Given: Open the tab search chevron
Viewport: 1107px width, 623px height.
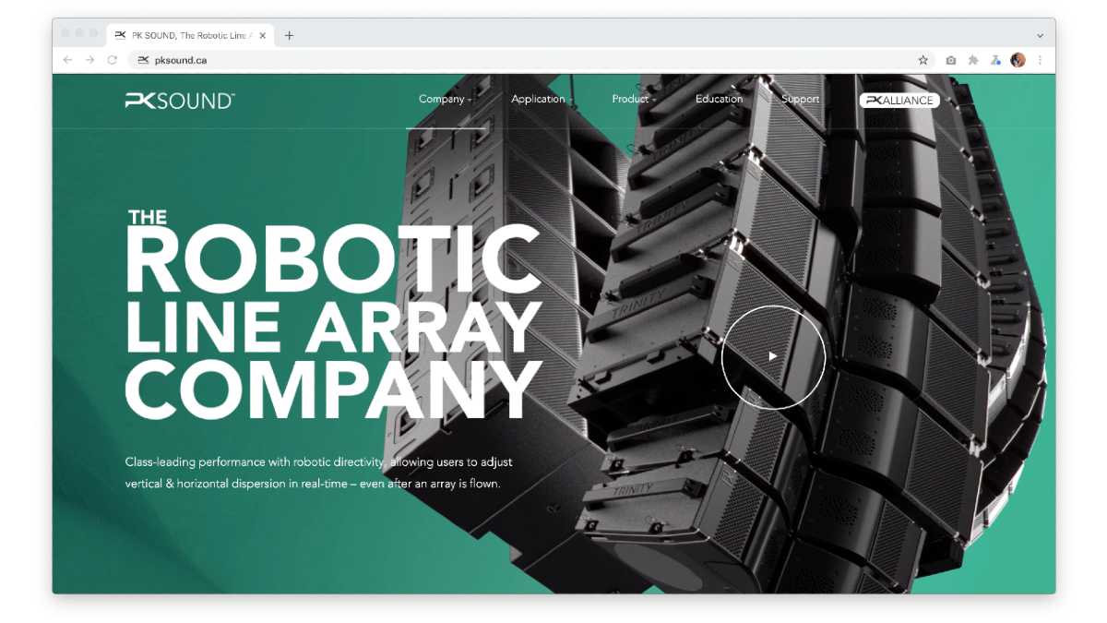Looking at the screenshot, I should (x=1040, y=35).
